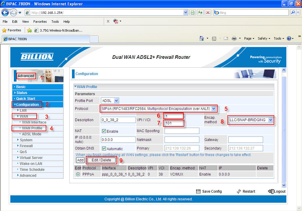The image size is (302, 211).
Task: Click the Refresh page icon
Action: tap(200, 13)
